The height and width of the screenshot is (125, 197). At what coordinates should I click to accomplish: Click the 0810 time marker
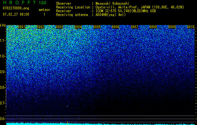click(x=191, y=27)
